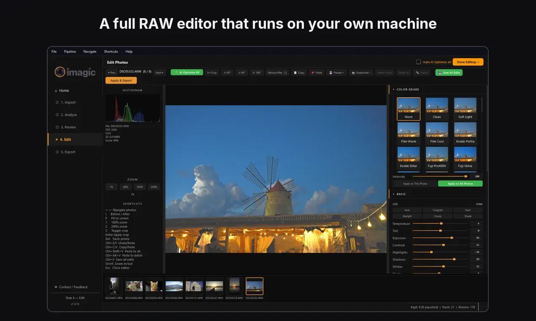Select the Film Warm color grade

[409, 133]
